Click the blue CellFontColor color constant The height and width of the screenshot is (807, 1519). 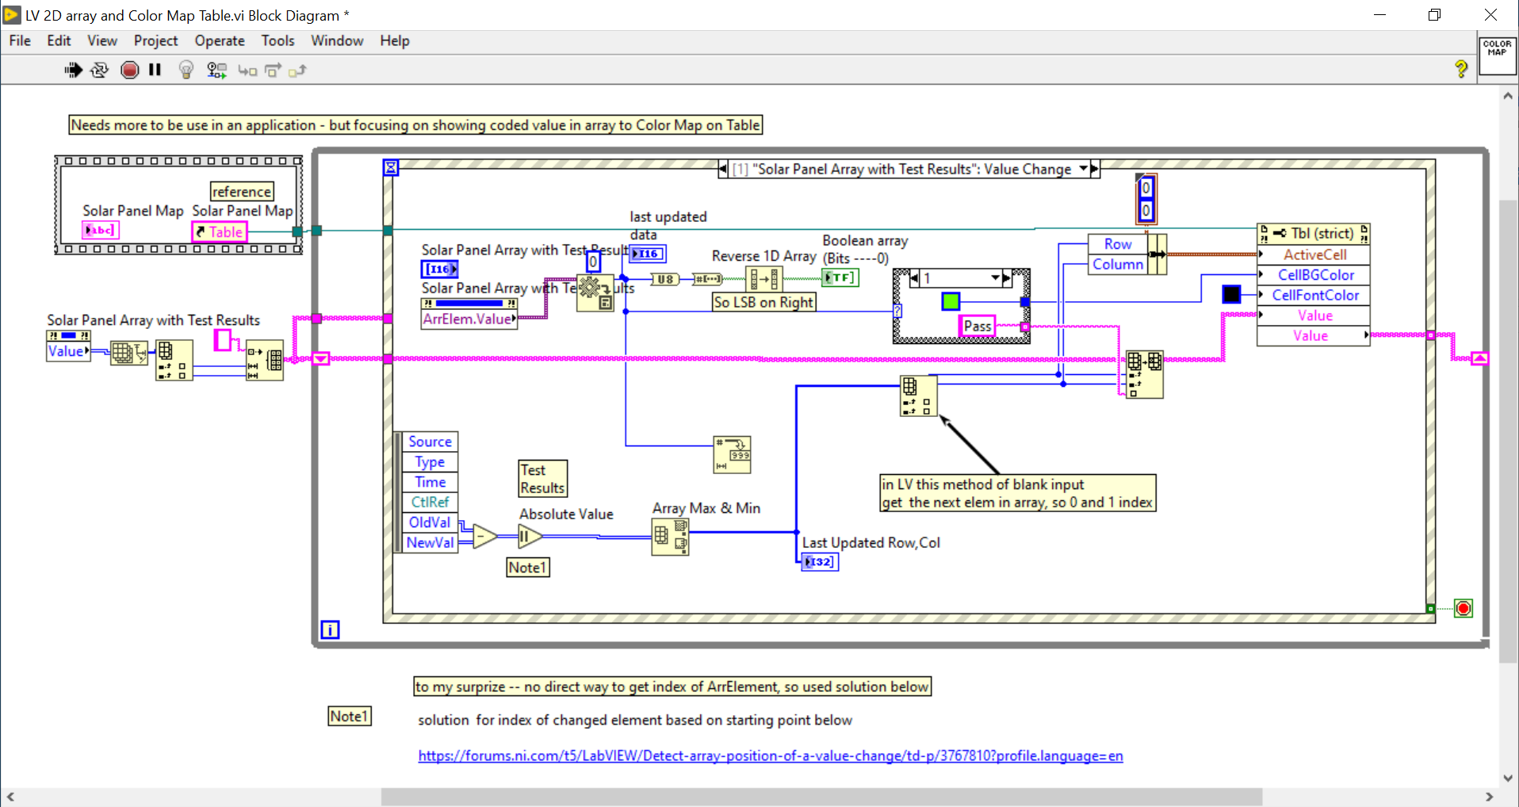click(x=1231, y=294)
